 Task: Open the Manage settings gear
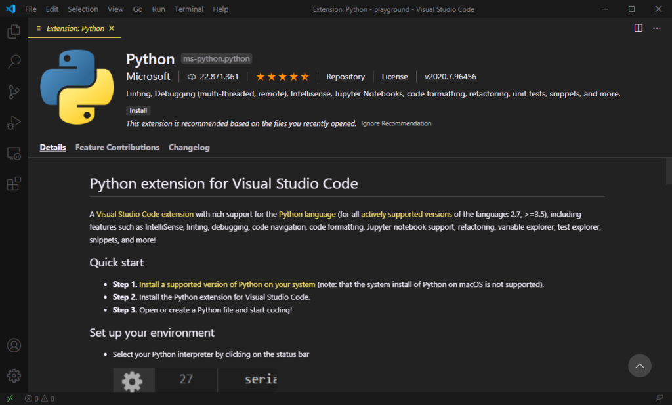[x=13, y=375]
